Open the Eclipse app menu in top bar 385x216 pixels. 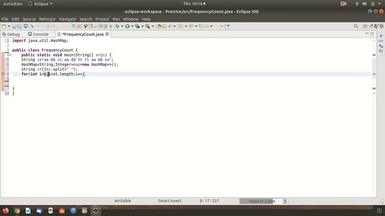(40, 4)
